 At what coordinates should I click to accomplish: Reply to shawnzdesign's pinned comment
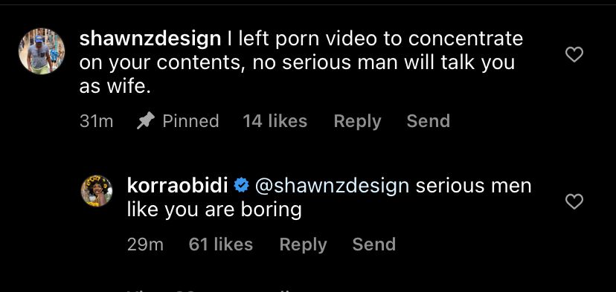tap(357, 121)
